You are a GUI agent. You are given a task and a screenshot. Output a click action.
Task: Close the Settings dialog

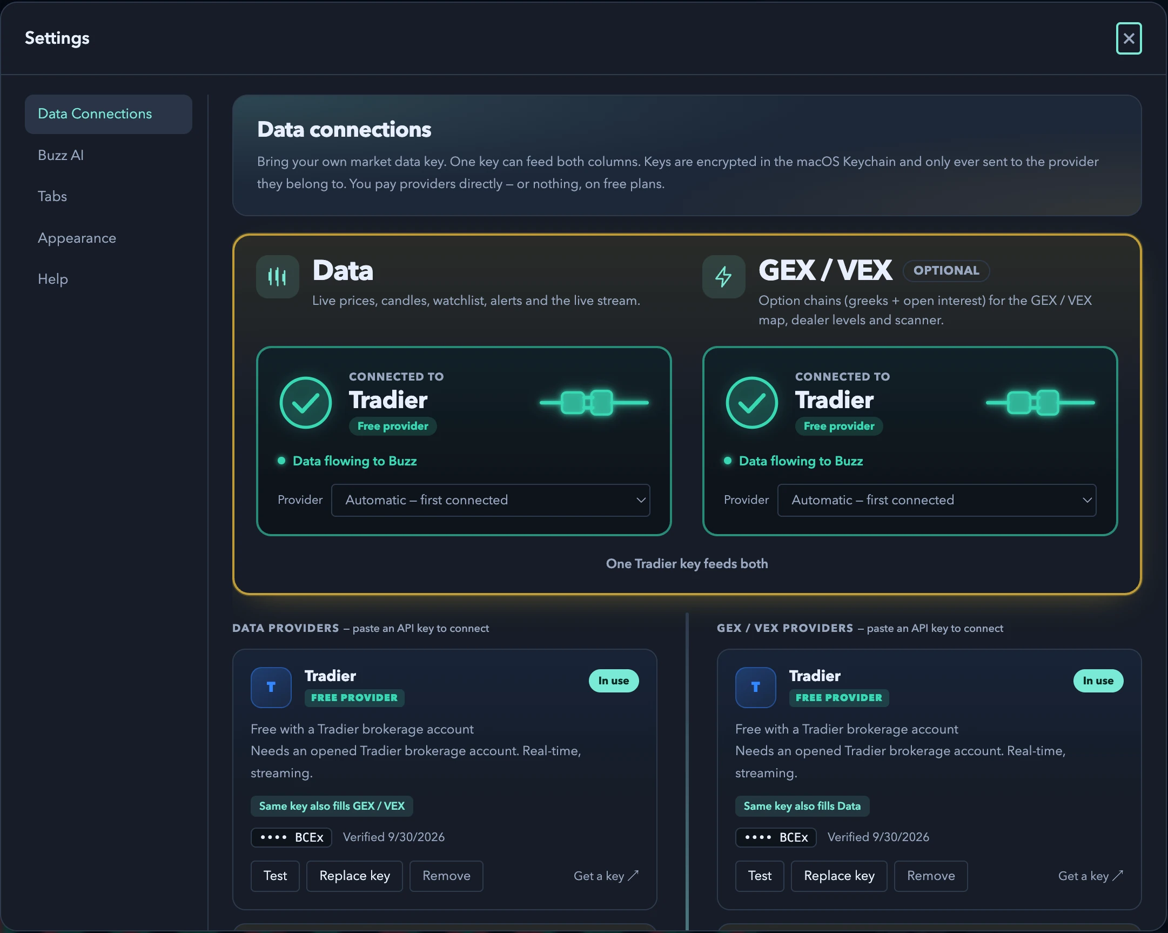(x=1129, y=38)
